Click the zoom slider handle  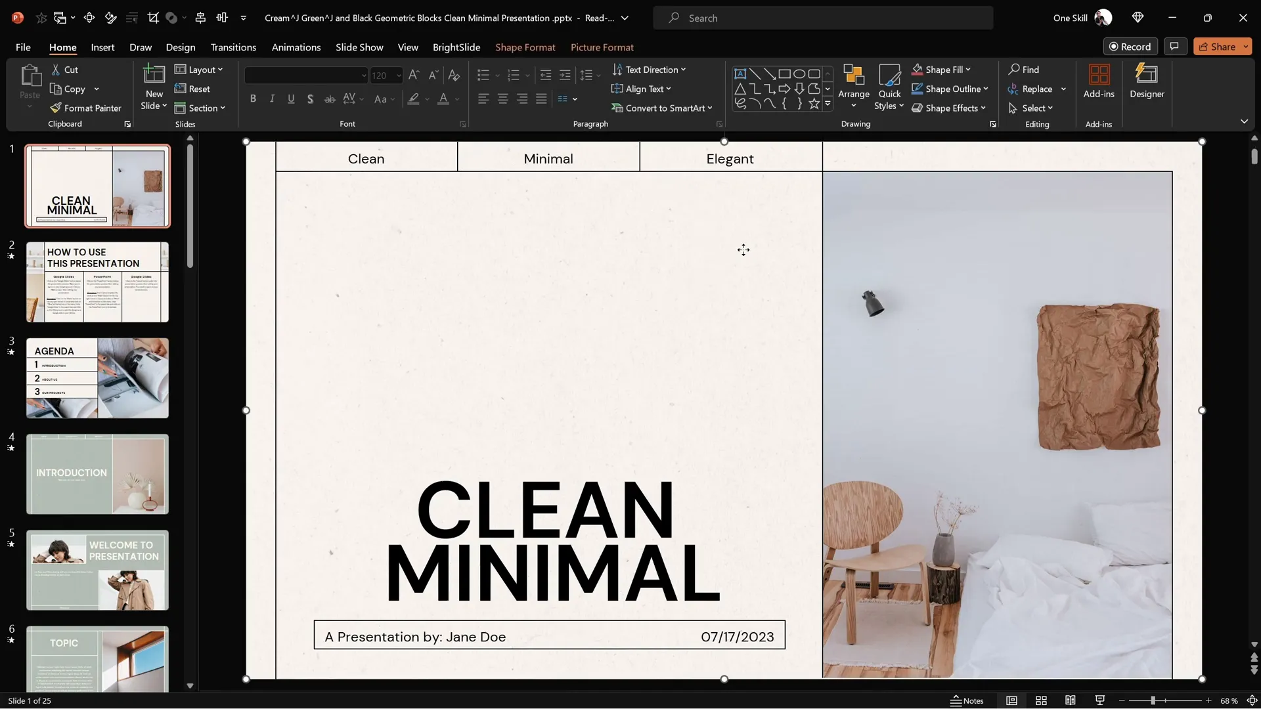[1153, 700]
